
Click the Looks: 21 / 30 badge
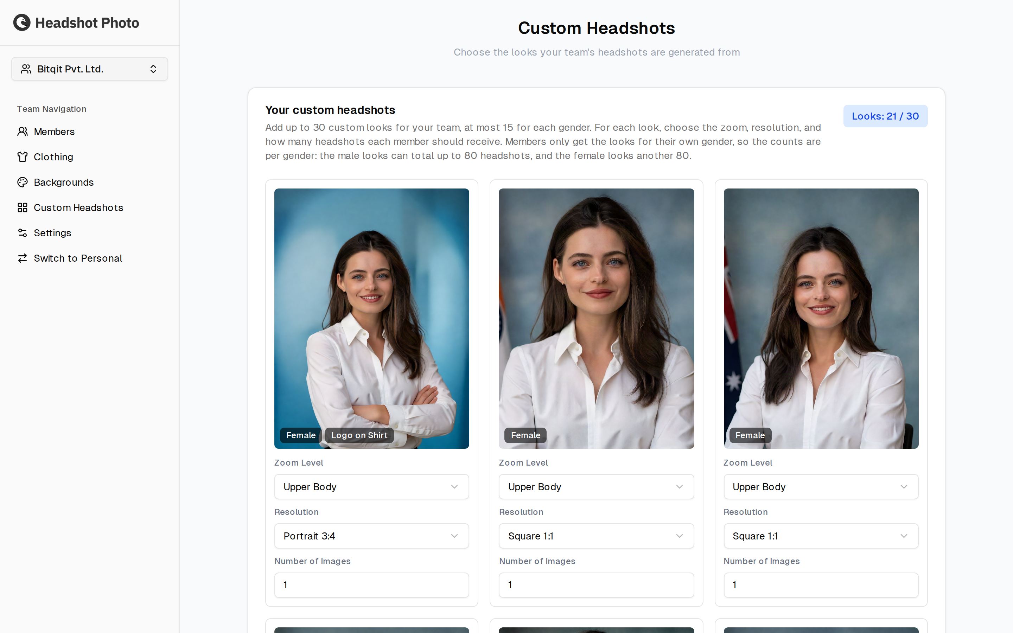[x=885, y=116]
